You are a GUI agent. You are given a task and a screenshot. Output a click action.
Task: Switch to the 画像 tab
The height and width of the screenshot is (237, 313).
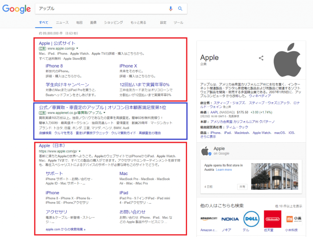tap(93, 22)
